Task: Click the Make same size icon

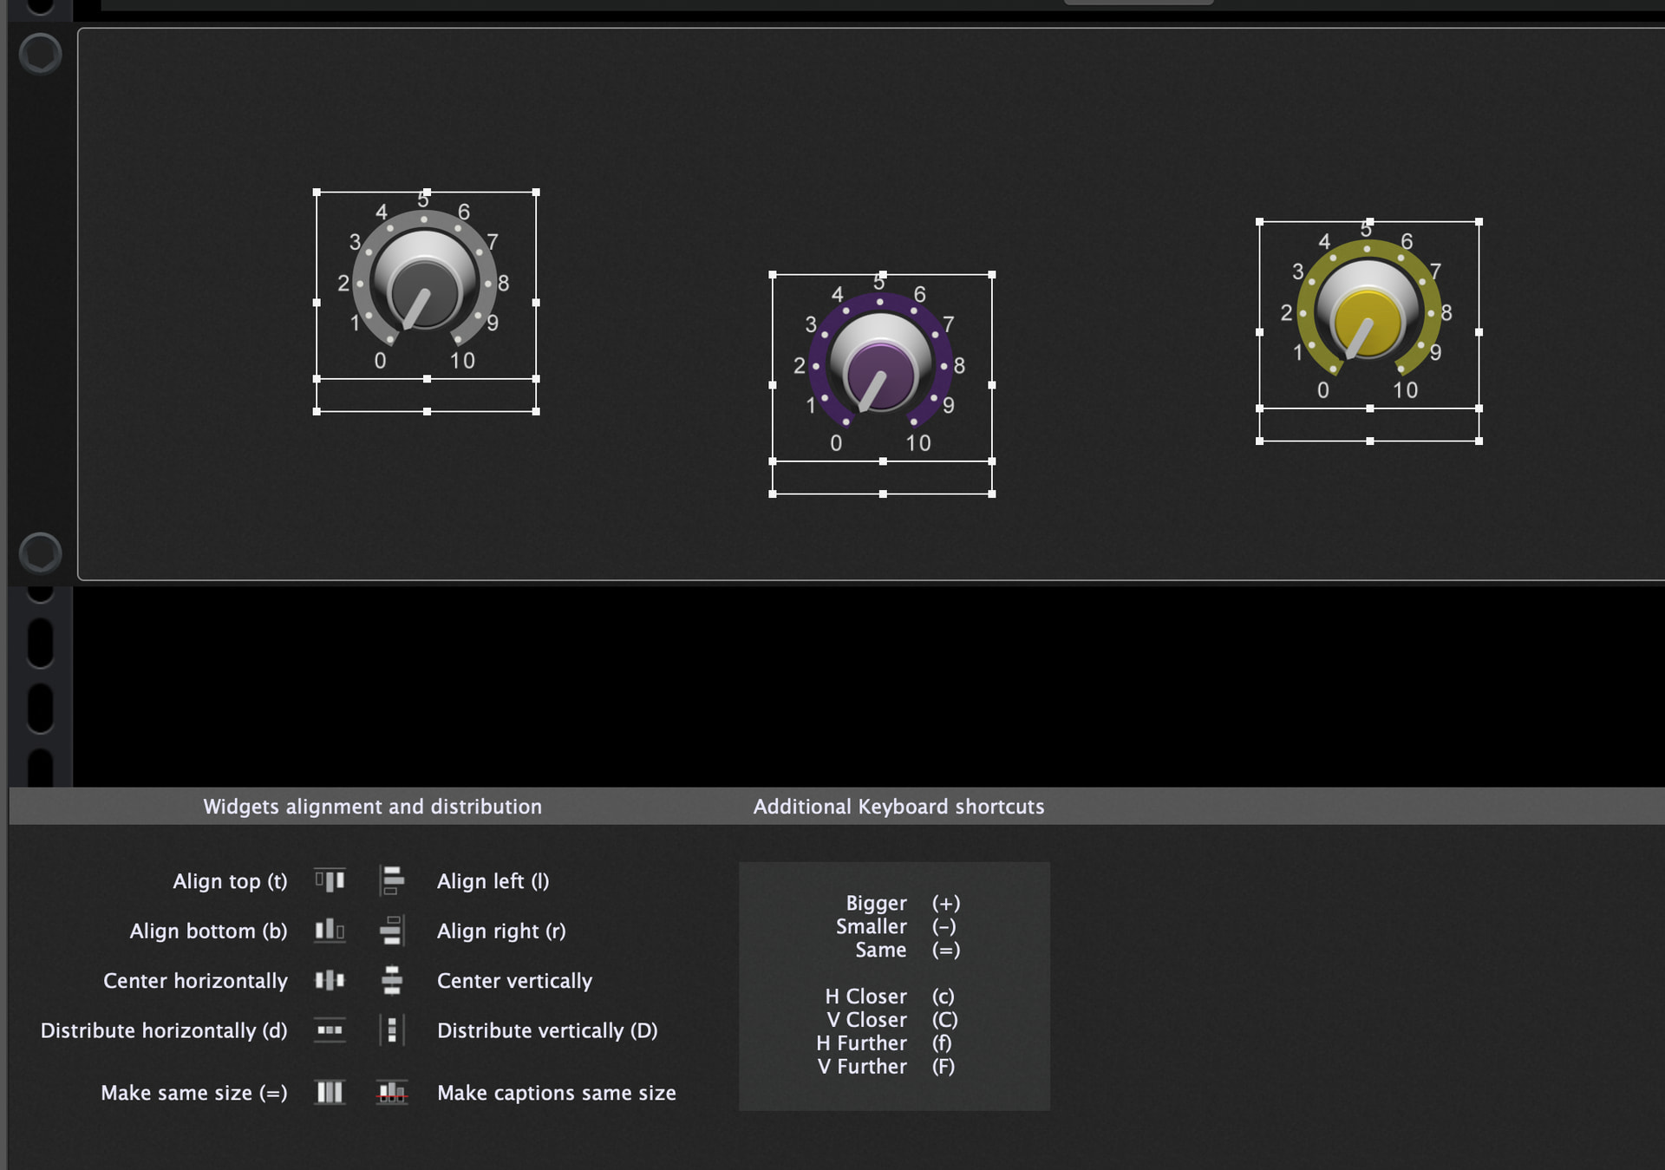Action: (330, 1093)
